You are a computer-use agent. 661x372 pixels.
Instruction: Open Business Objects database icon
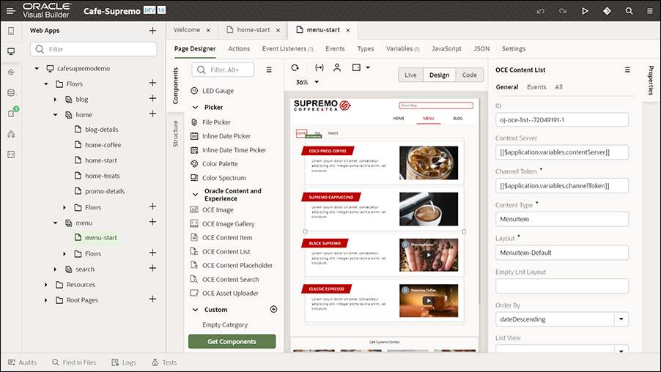[x=12, y=93]
